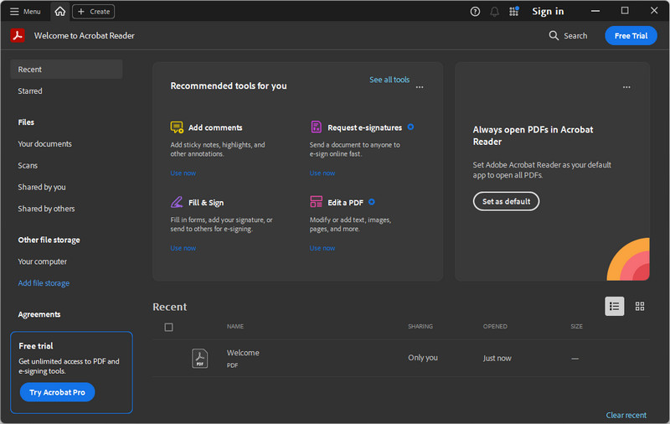Click Sign in
The width and height of the screenshot is (670, 424).
(548, 12)
